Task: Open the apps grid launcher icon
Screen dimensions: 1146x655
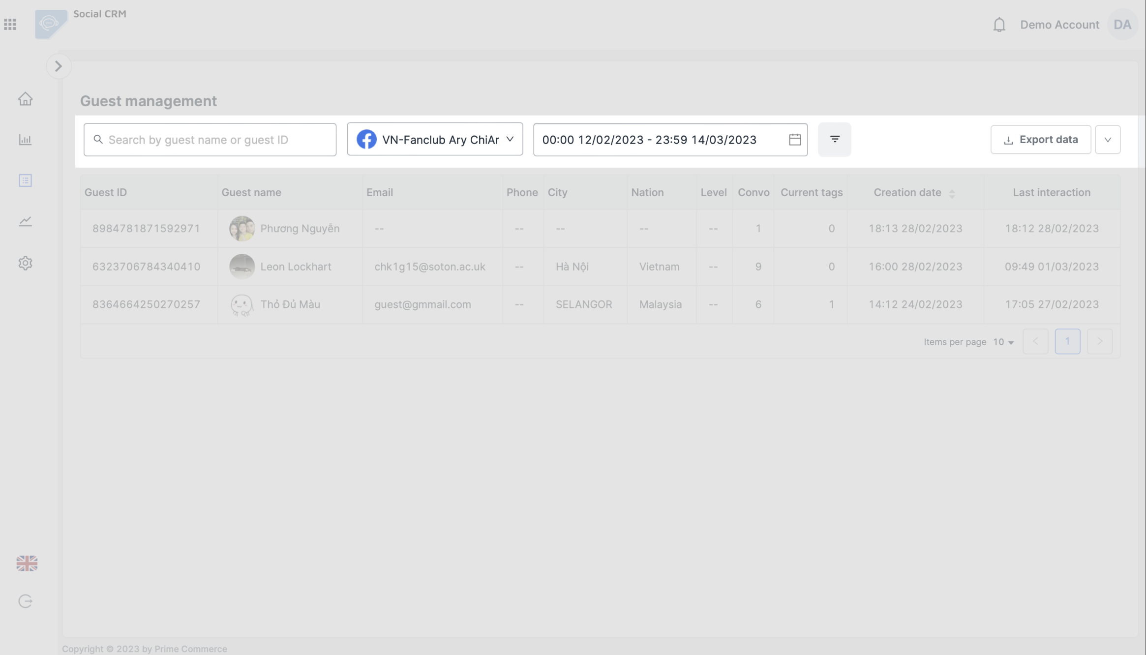Action: click(x=10, y=24)
